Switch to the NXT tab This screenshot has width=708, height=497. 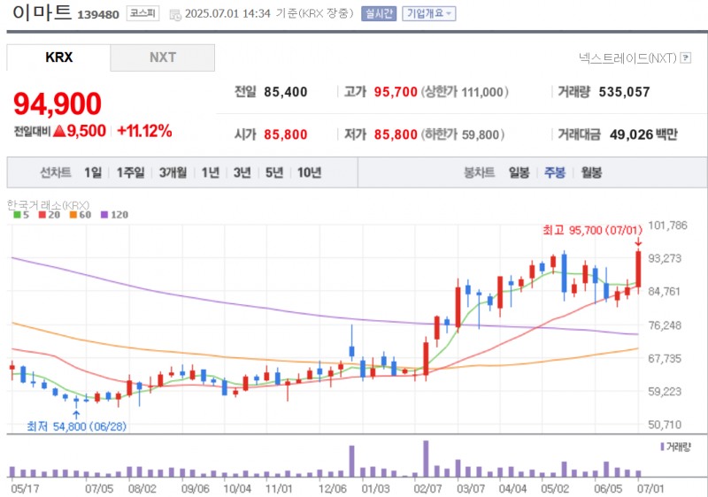point(163,57)
